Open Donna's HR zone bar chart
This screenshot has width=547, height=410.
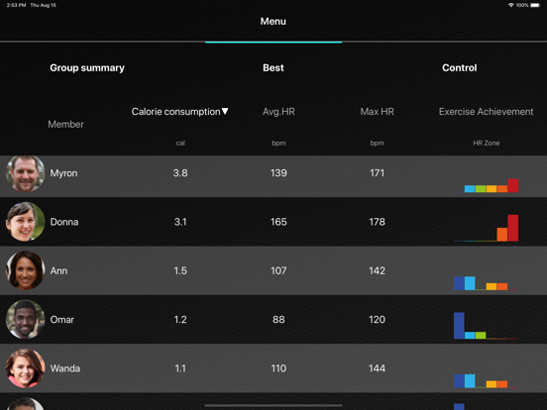[486, 228]
